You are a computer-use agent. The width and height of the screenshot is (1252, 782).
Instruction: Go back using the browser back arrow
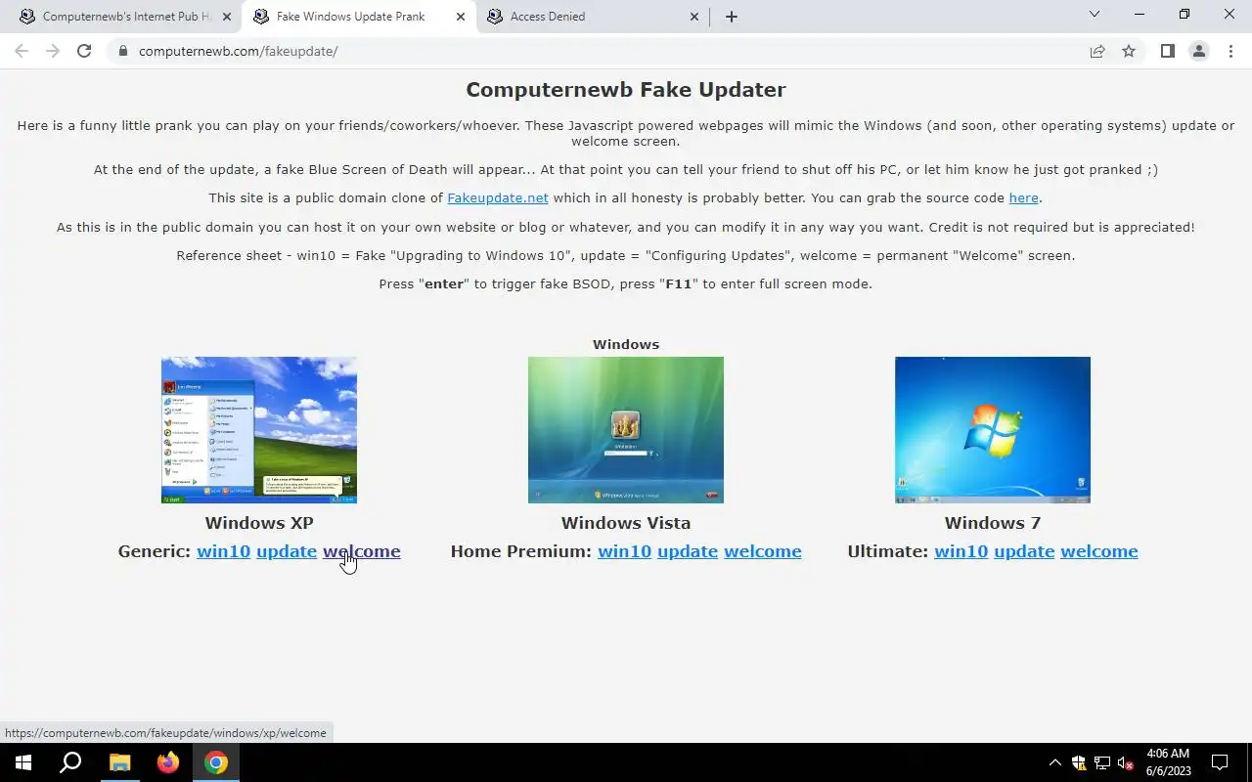(x=22, y=51)
